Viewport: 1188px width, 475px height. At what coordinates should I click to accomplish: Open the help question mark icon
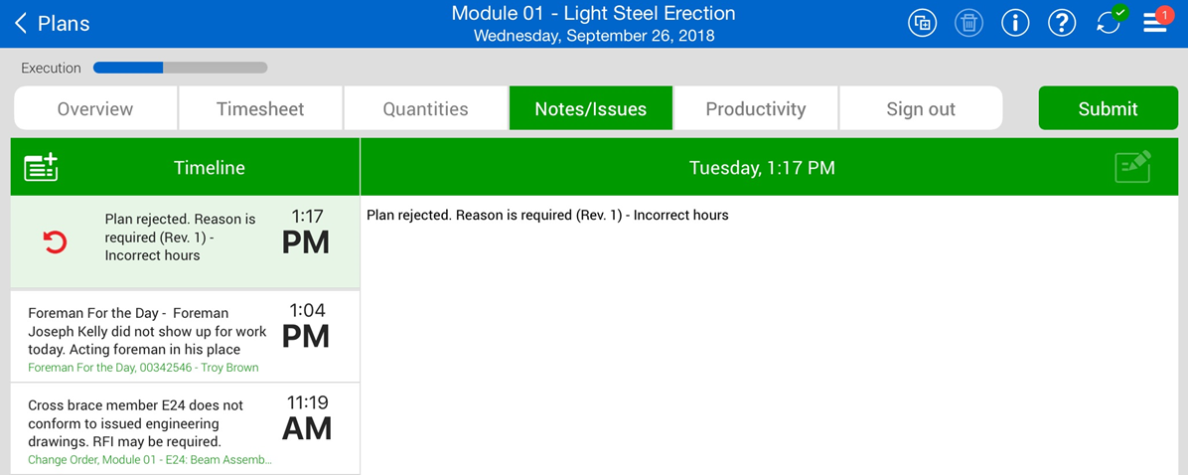coord(1062,23)
